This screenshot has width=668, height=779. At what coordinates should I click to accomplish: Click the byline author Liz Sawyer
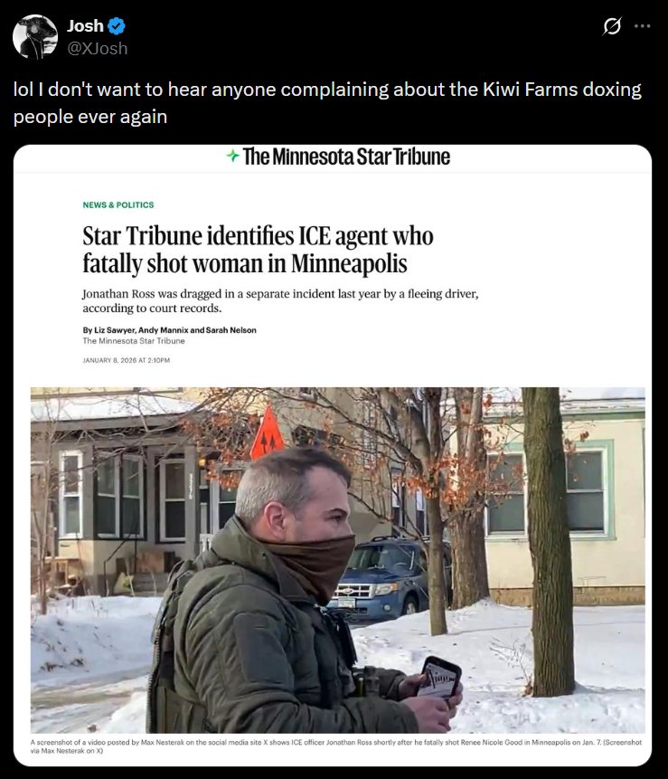pos(115,330)
